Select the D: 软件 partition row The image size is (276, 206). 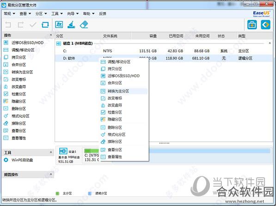(164, 58)
